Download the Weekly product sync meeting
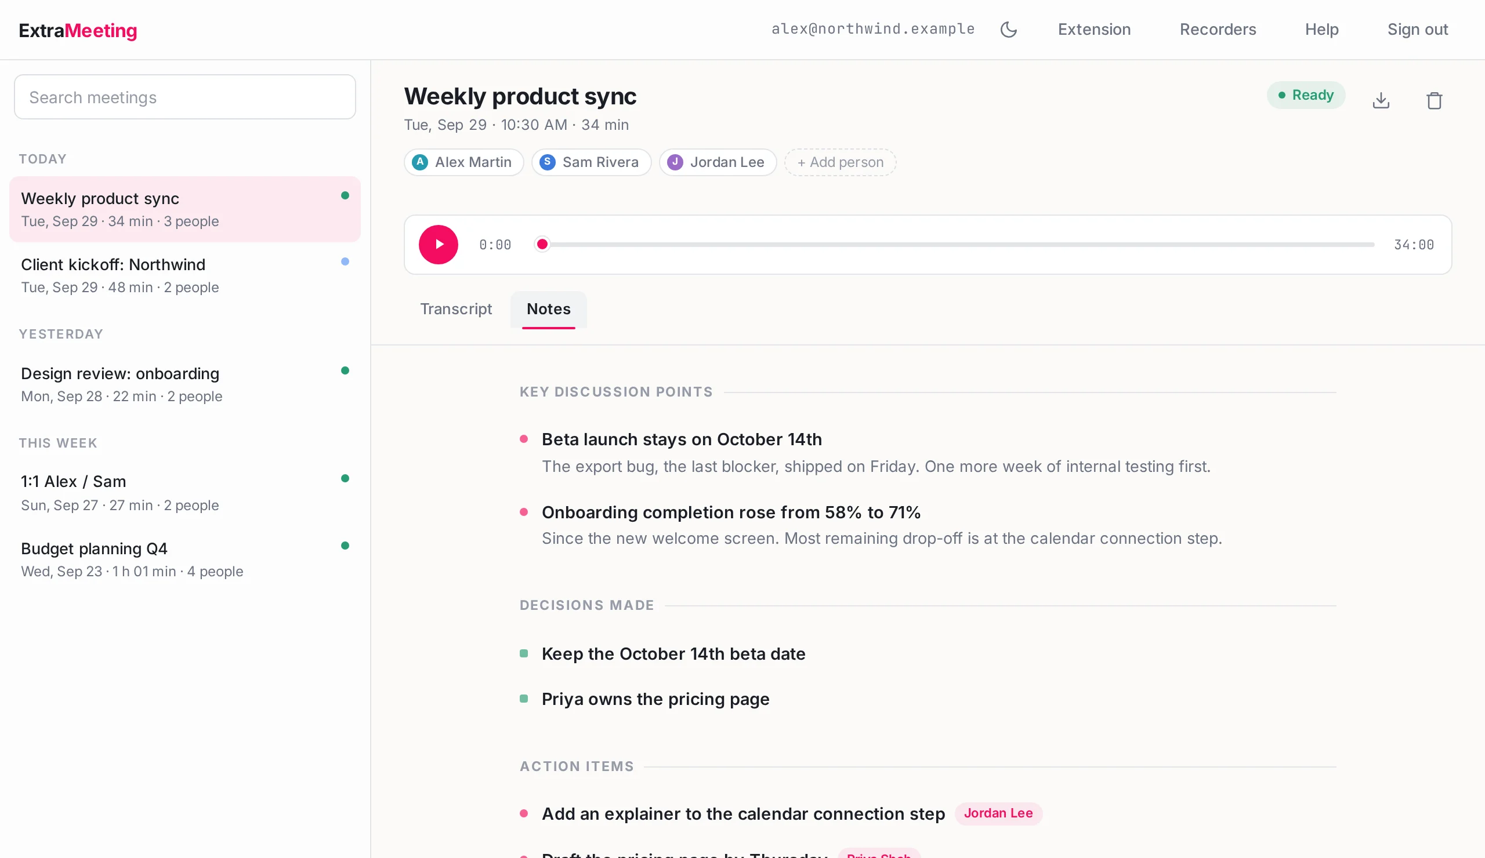 1381,100
